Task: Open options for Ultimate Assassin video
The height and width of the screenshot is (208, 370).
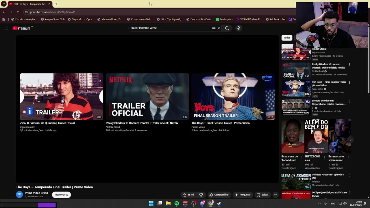Action: tap(349, 175)
